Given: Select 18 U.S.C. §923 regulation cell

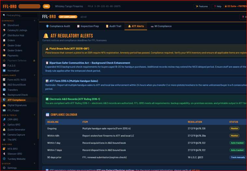Looking at the screenshot, I should [x=195, y=157].
